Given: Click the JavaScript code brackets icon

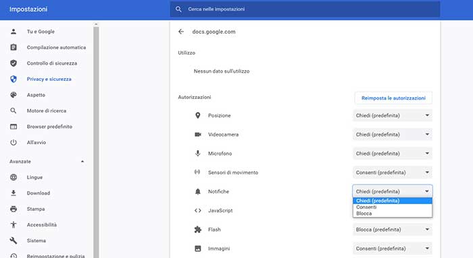Looking at the screenshot, I should tap(197, 210).
